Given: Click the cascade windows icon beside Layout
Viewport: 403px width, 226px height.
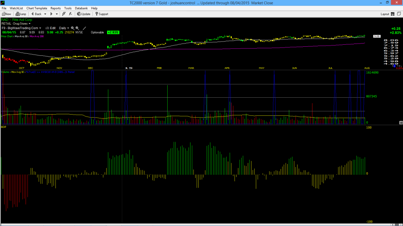Looking at the screenshot, I should [399, 14].
